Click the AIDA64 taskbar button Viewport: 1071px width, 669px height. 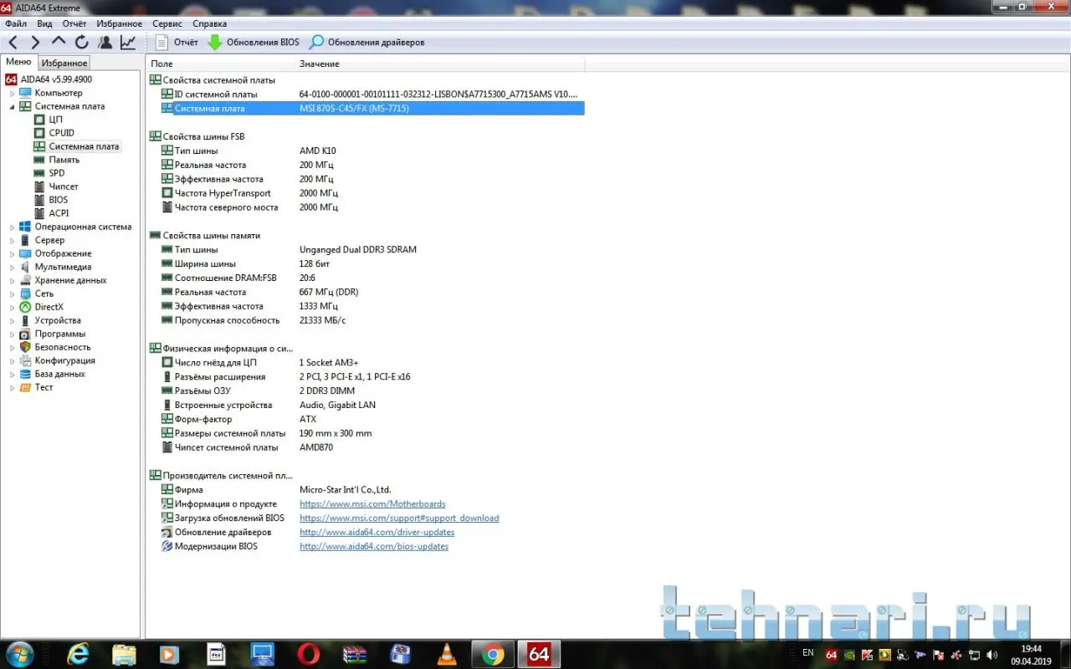(539, 654)
